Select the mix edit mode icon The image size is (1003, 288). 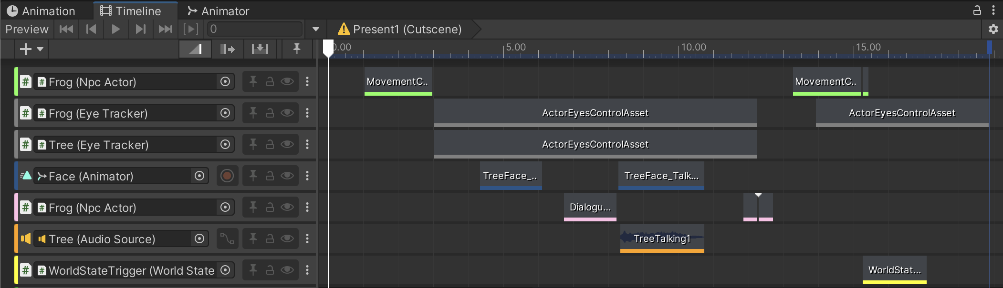(x=195, y=49)
